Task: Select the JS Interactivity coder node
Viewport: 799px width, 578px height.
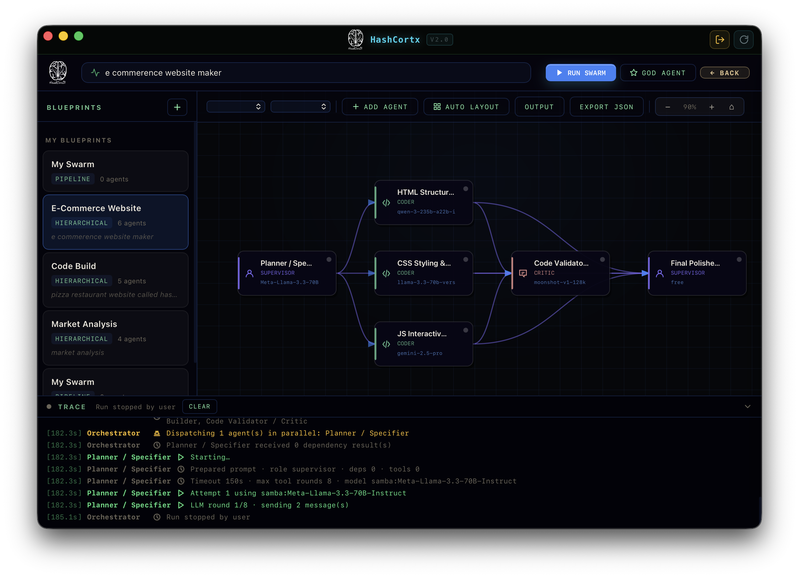Action: coord(423,344)
